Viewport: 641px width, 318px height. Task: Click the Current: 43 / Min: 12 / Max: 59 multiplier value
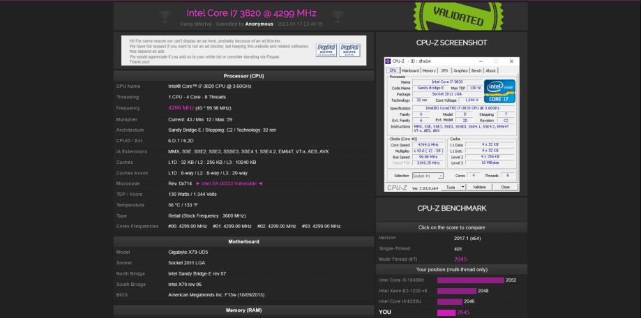pyautogui.click(x=200, y=119)
